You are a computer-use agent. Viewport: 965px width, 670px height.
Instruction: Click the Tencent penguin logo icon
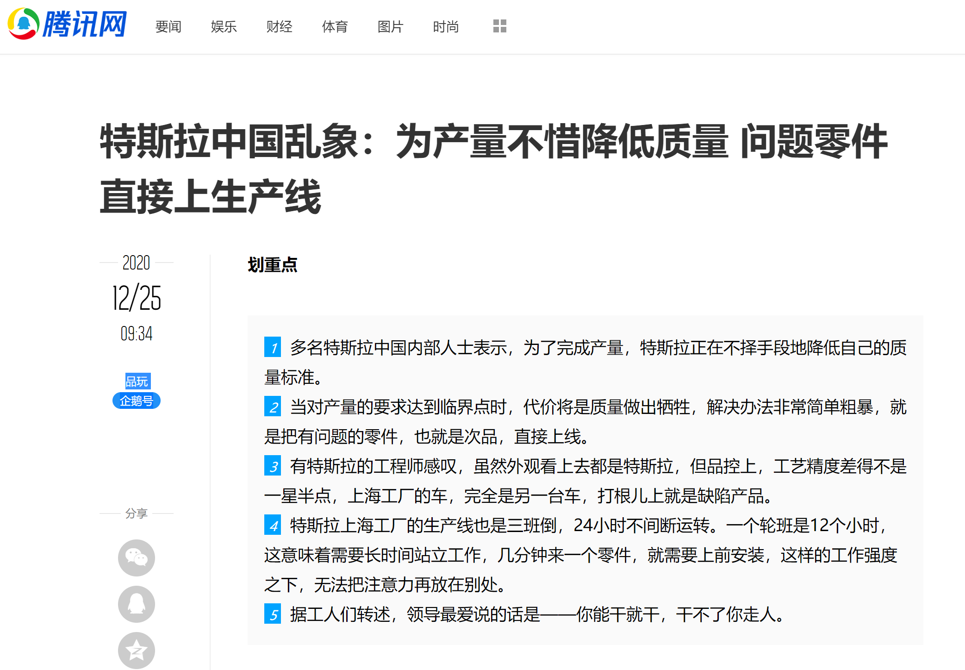click(23, 23)
